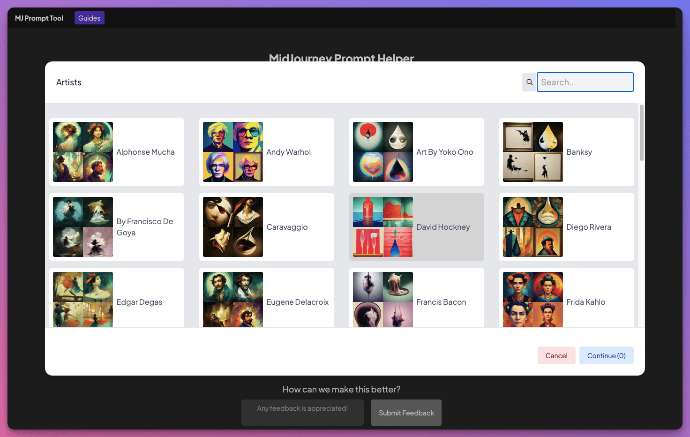Click the search magnifier icon
Screen dimensions: 690x437
point(530,82)
